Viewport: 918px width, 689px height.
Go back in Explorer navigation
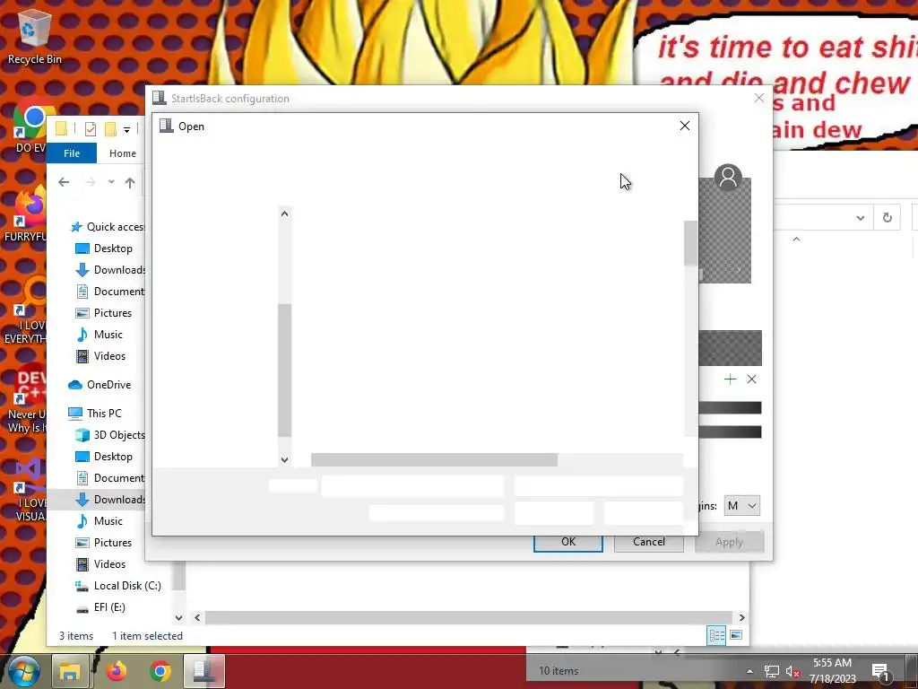point(64,182)
